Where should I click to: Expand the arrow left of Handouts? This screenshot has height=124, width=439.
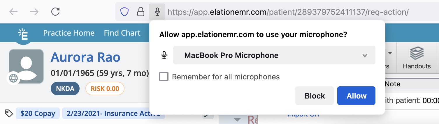coord(390,53)
